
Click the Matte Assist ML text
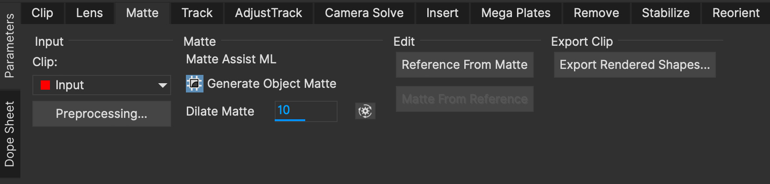tap(231, 59)
